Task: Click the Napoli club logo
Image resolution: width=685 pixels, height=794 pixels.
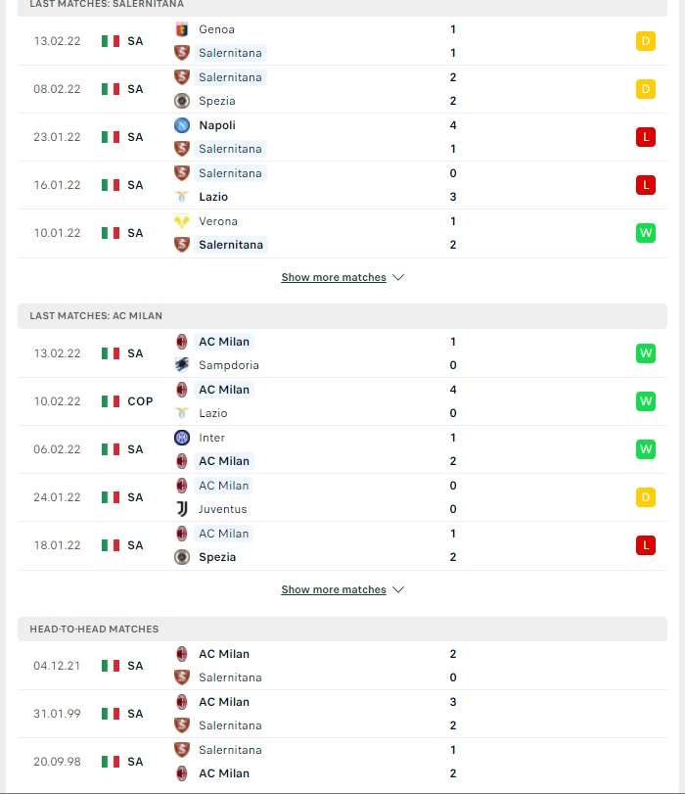Action: pyautogui.click(x=182, y=125)
